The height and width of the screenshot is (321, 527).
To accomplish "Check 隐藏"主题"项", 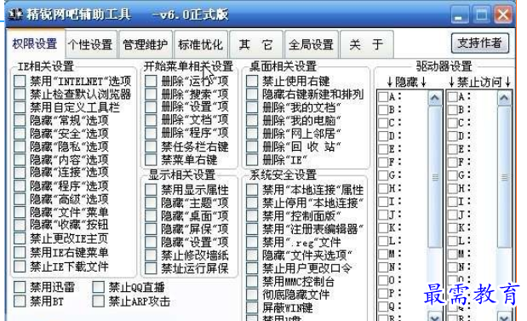I will (x=151, y=203).
